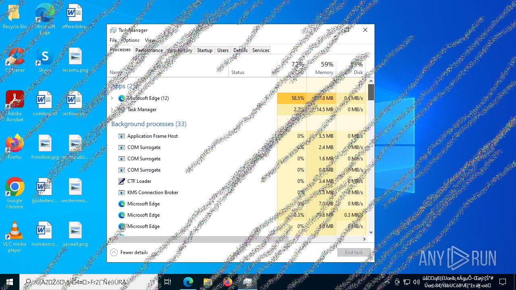Select the codebrow Word document icon
This screenshot has height=290, width=516.
(x=45, y=104)
